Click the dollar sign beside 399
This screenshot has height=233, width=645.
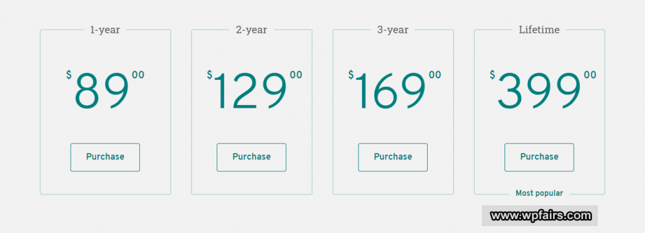click(x=493, y=75)
